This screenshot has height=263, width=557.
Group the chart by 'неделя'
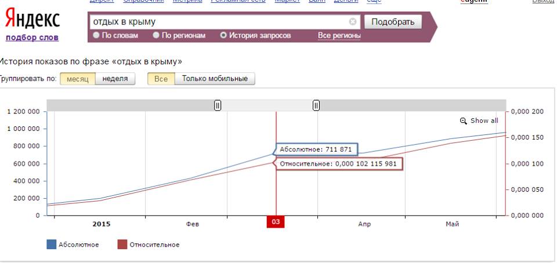pos(115,79)
